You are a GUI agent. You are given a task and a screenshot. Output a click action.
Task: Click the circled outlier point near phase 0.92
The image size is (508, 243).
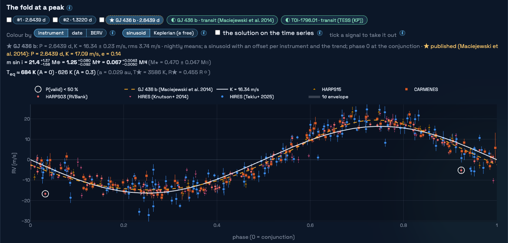click(461, 170)
